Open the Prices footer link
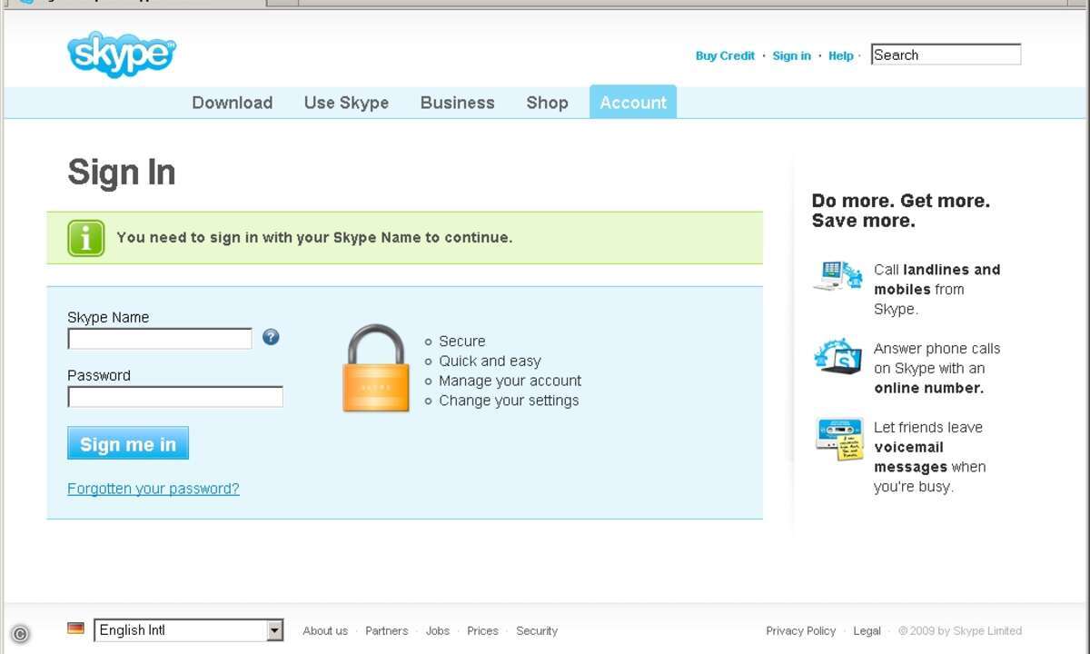 pos(483,630)
